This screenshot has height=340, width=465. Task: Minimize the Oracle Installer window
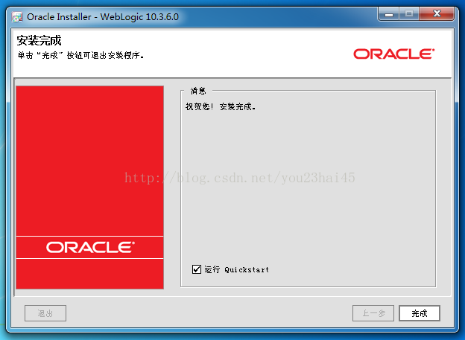coord(389,13)
